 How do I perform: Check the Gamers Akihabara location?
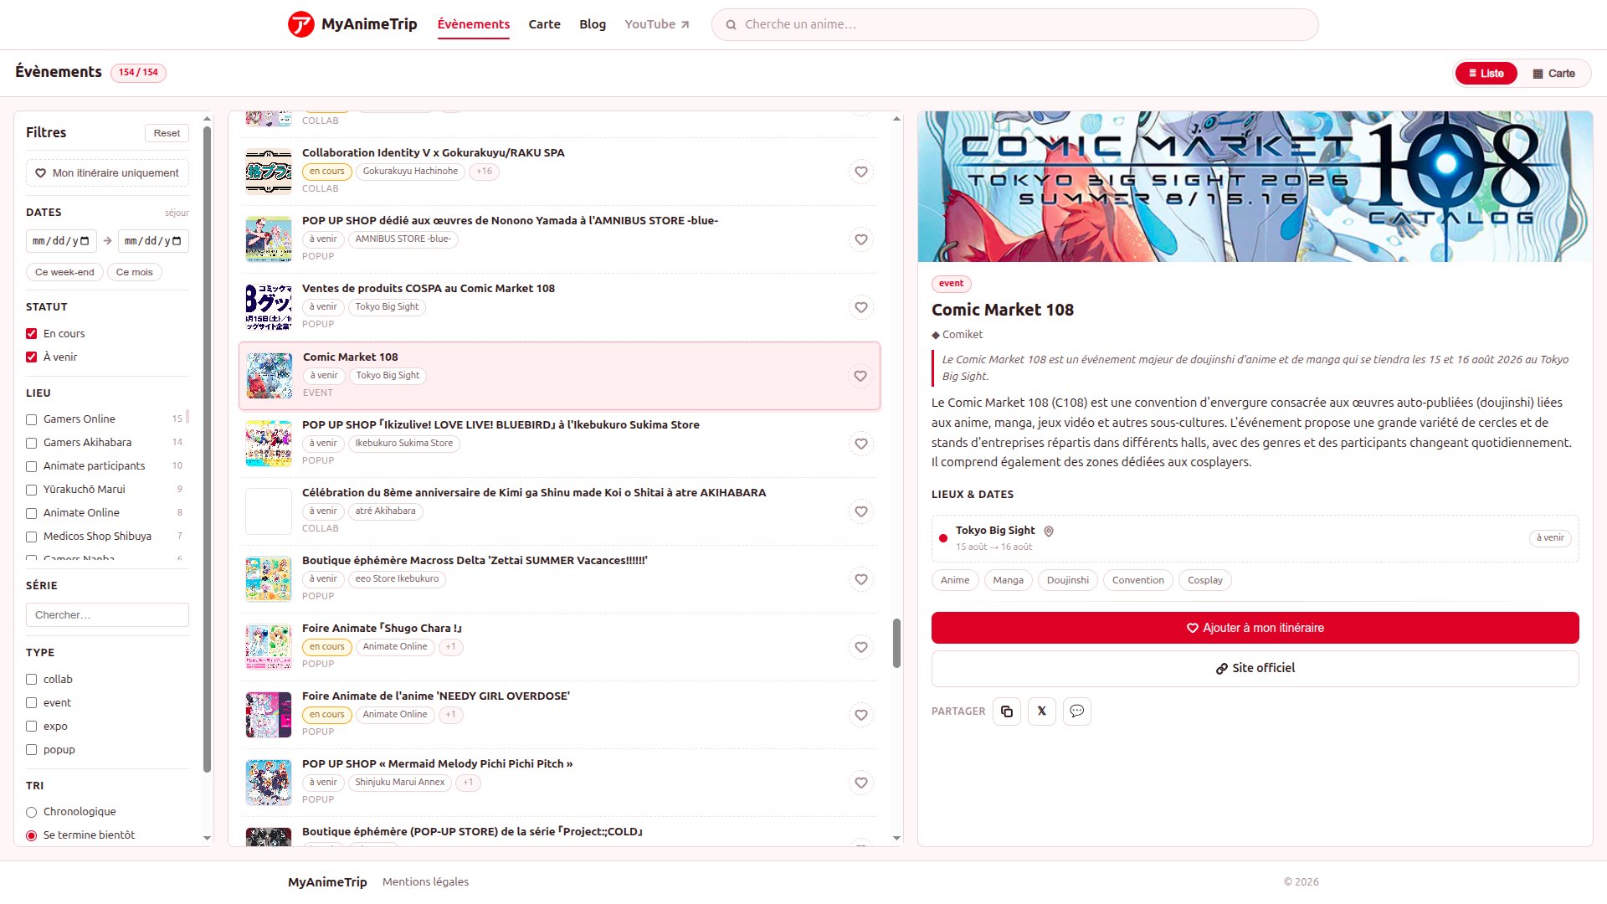click(x=32, y=443)
